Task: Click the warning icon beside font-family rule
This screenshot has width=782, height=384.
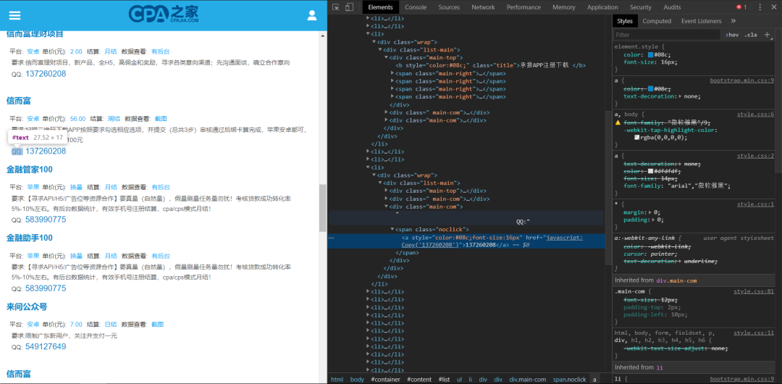Action: coord(618,122)
